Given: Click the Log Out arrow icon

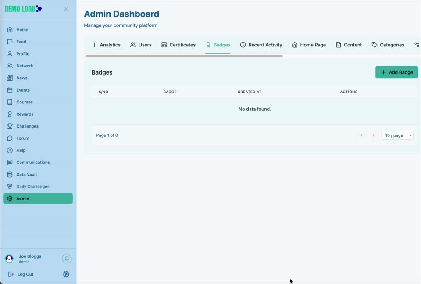Looking at the screenshot, I should [11, 274].
